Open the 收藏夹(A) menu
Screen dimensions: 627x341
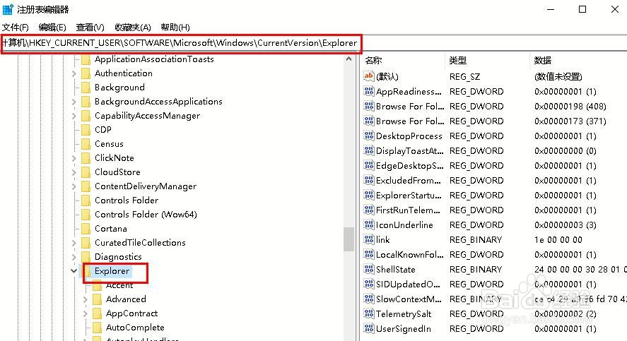point(133,27)
